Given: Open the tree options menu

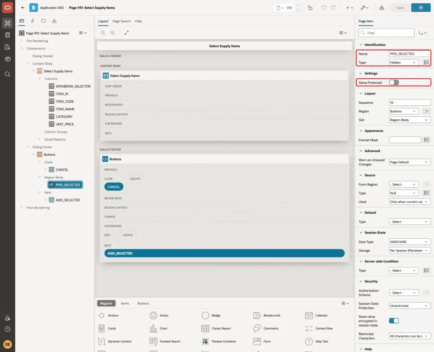Looking at the screenshot, I should point(83,33).
